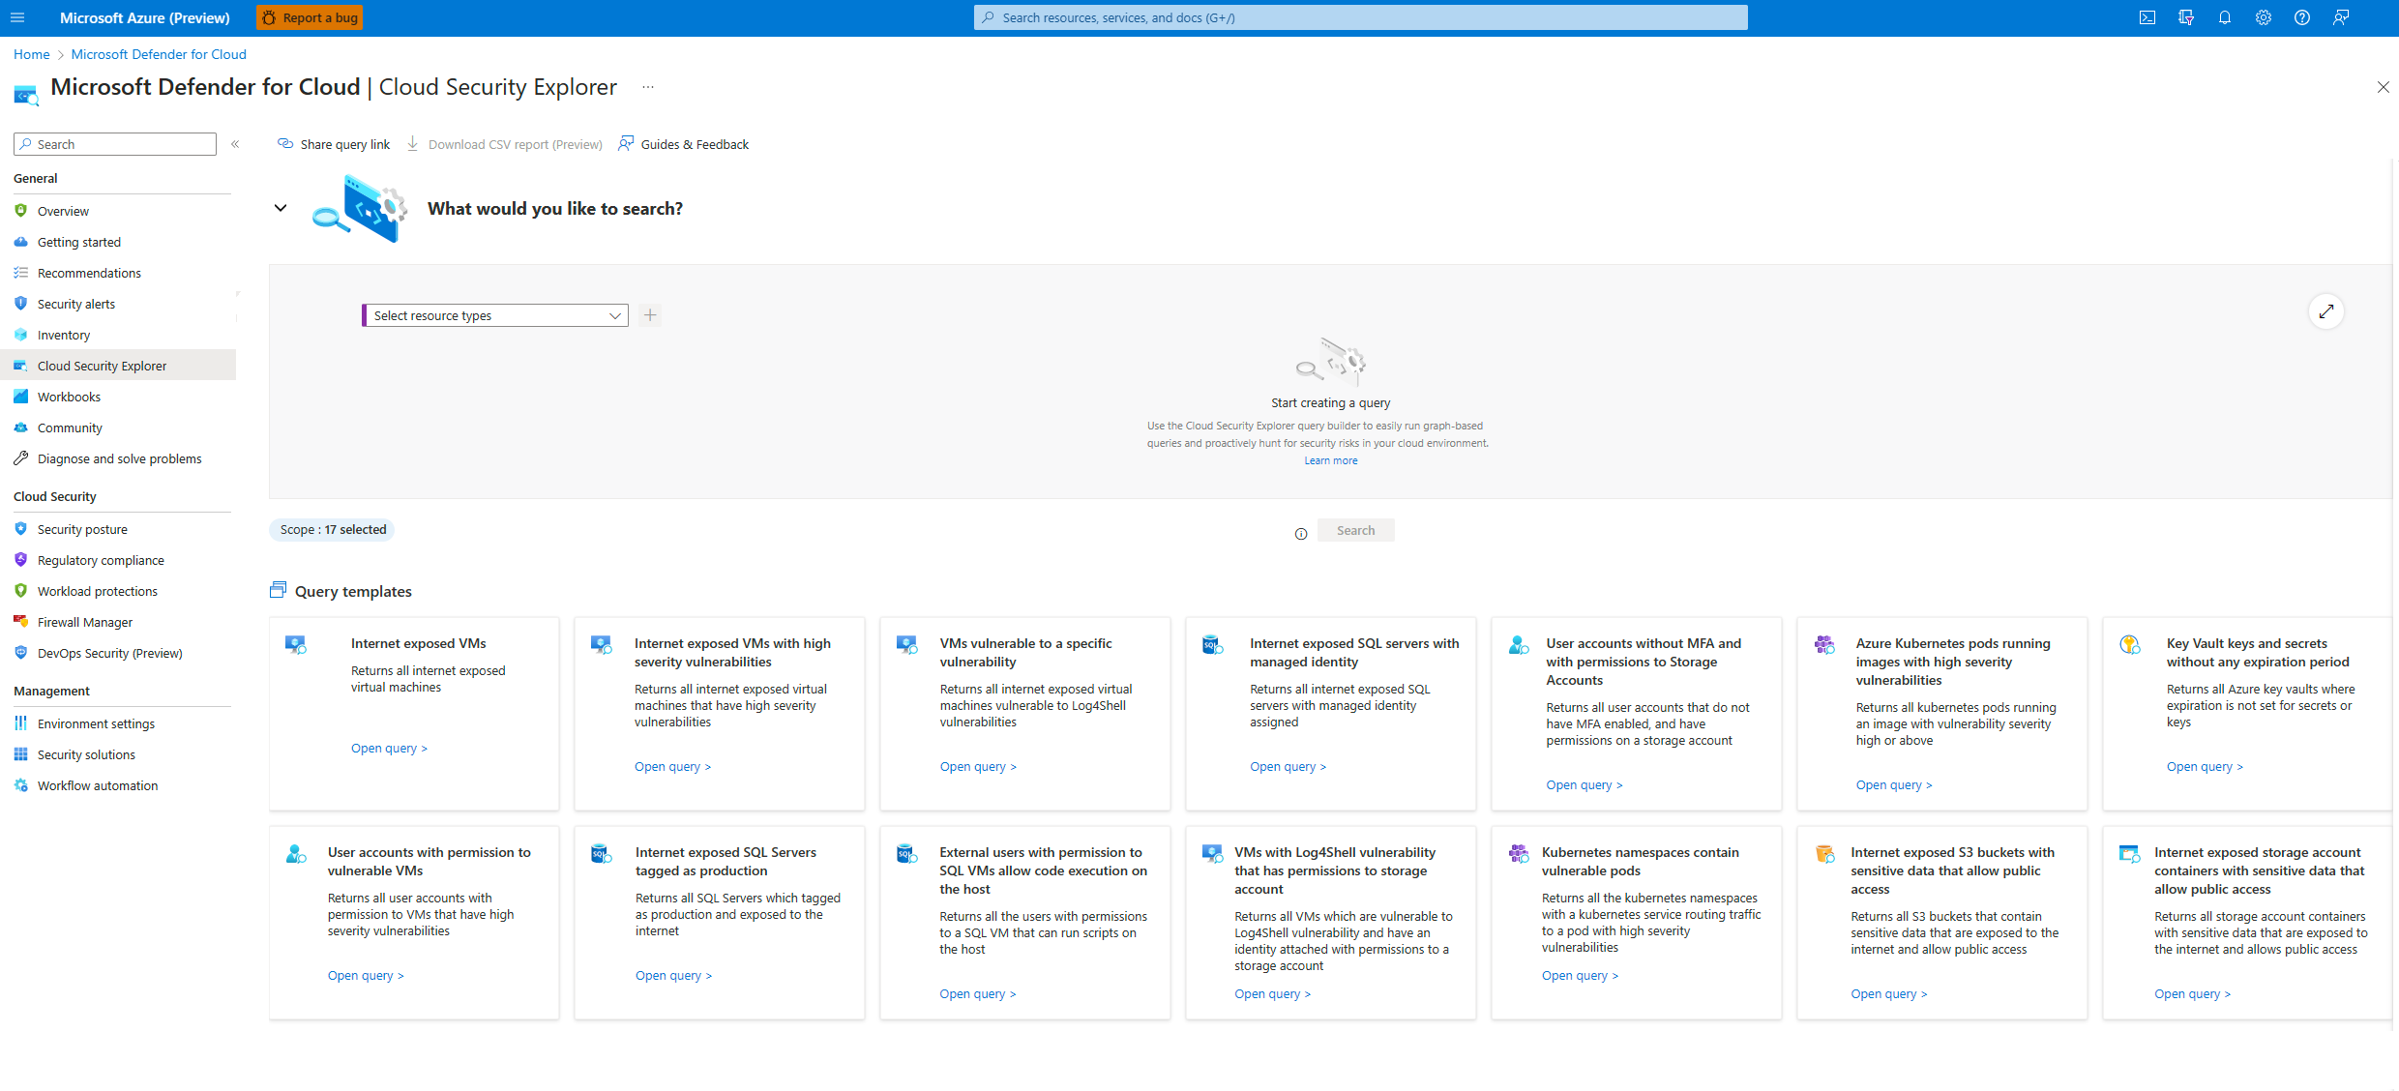Image resolution: width=2399 pixels, height=1091 pixels.
Task: Click the Regulatory compliance icon
Action: point(21,560)
